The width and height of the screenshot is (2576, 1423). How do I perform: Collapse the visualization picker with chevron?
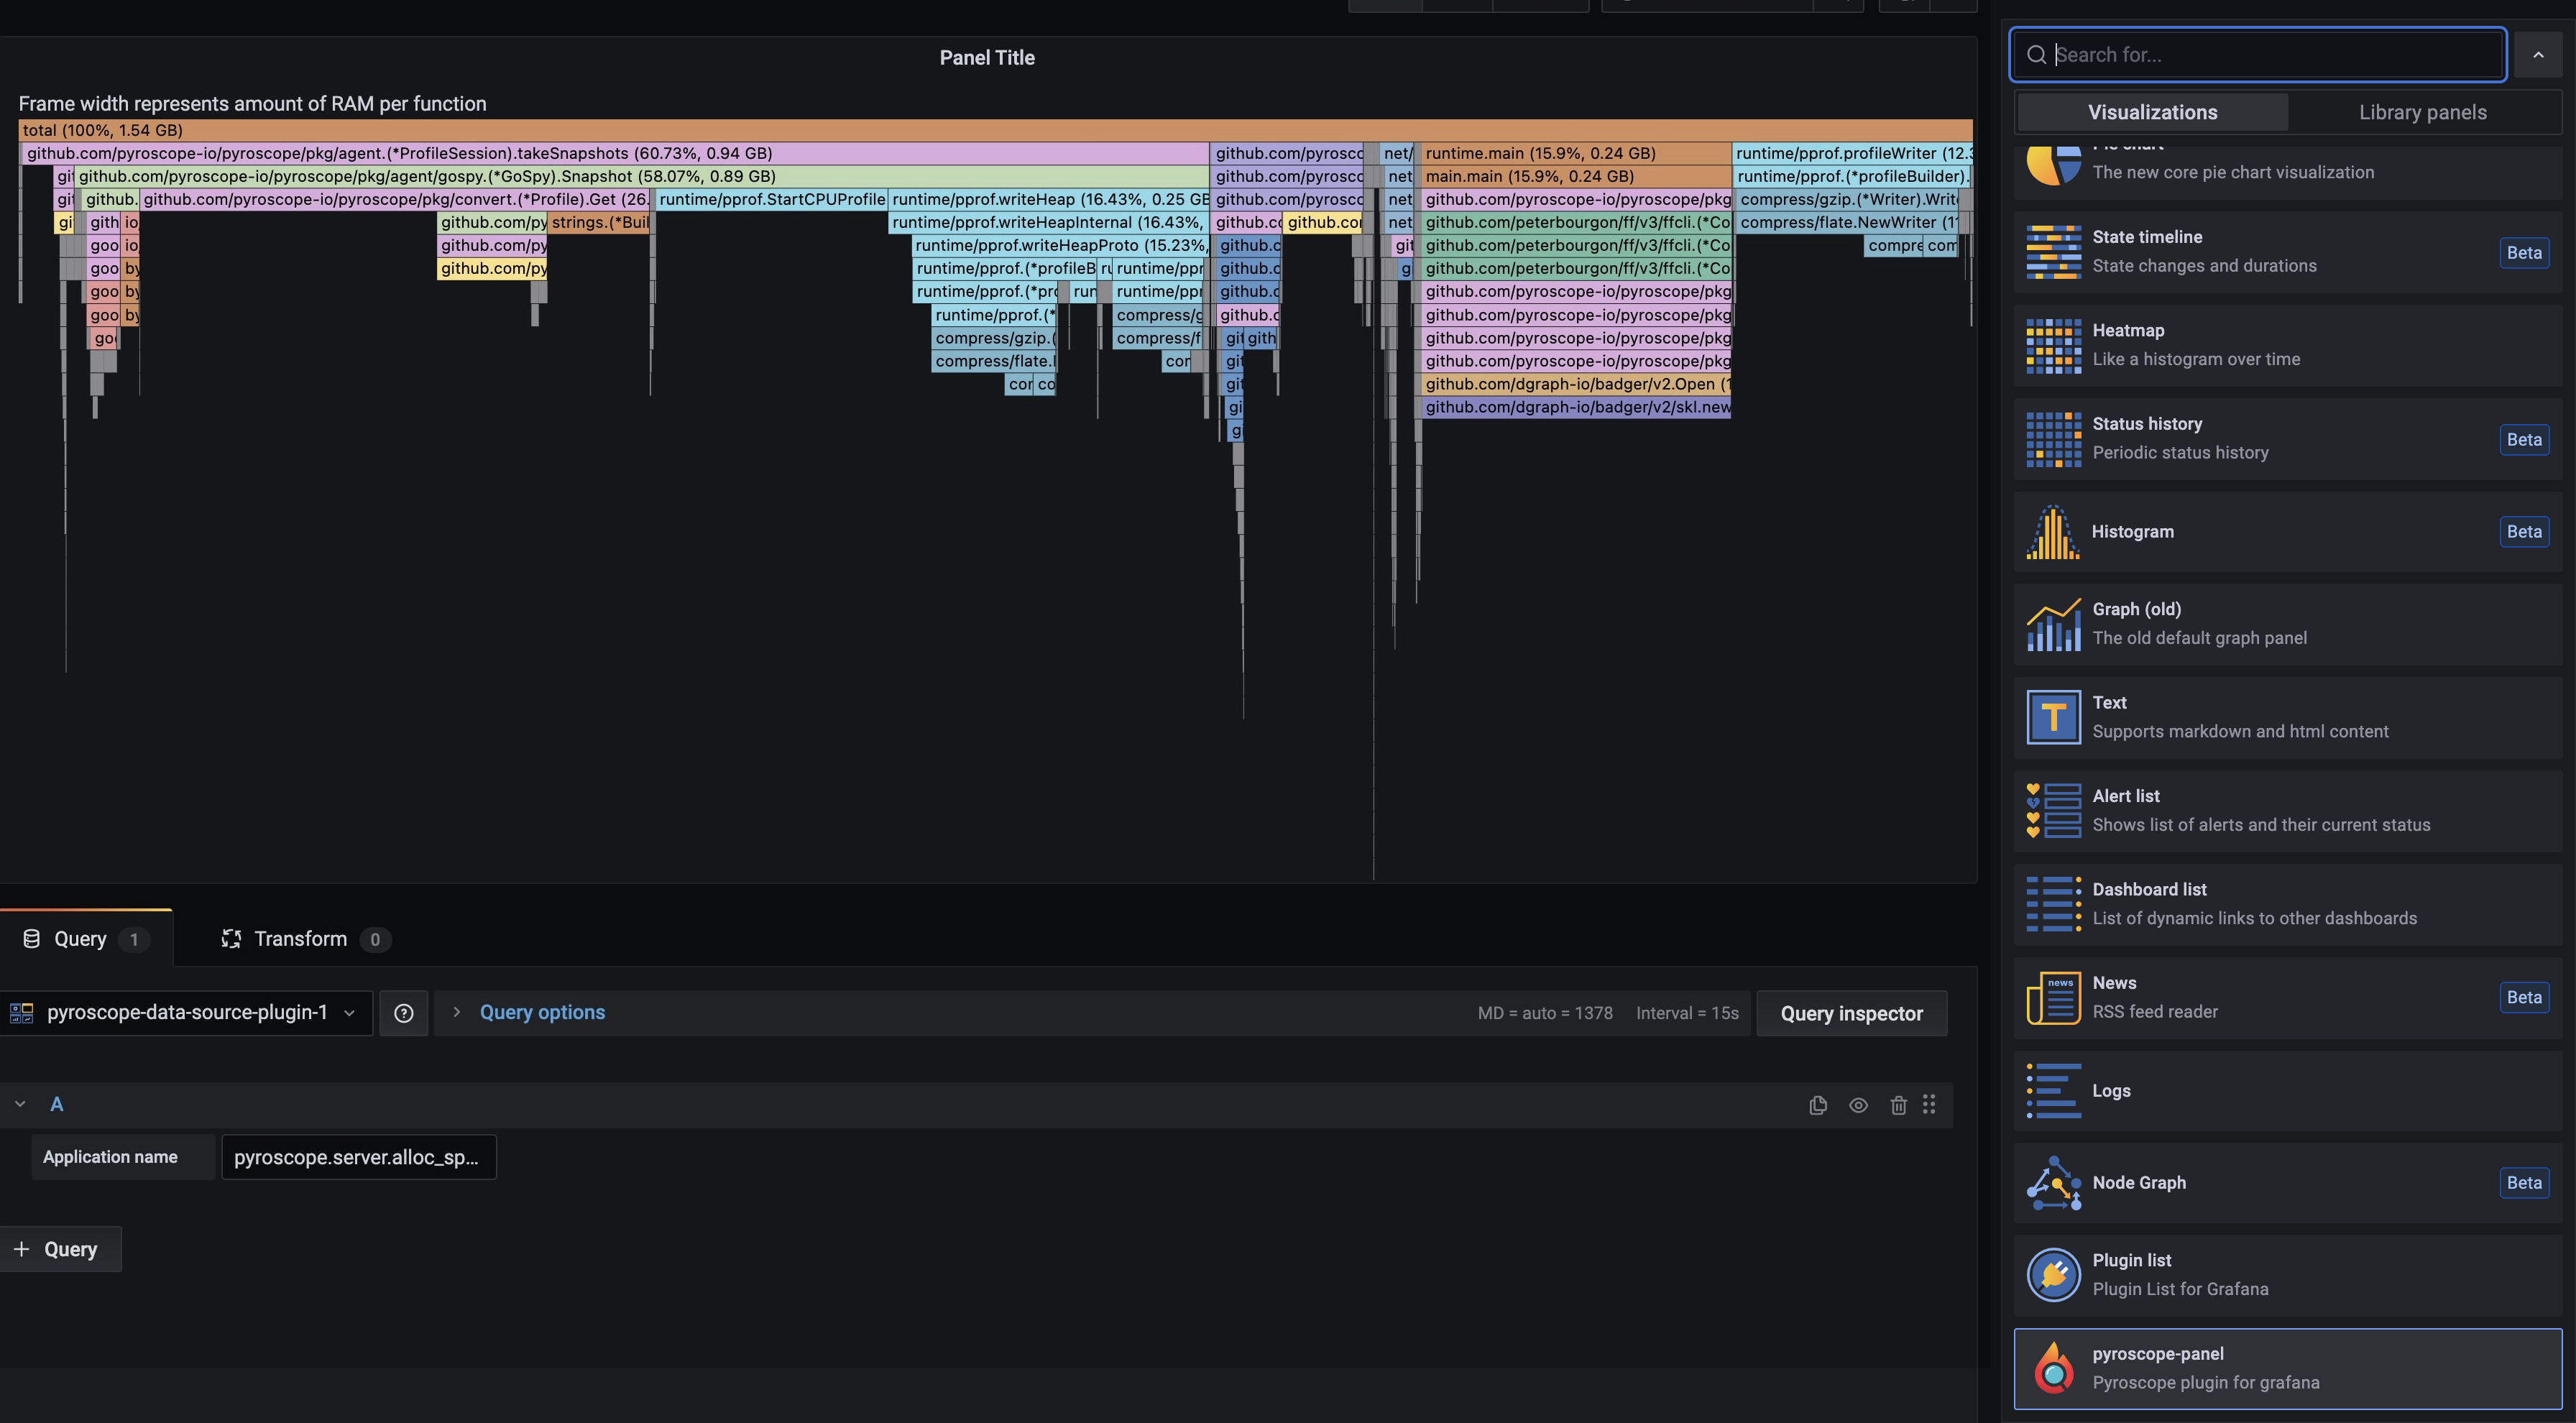tap(2537, 55)
